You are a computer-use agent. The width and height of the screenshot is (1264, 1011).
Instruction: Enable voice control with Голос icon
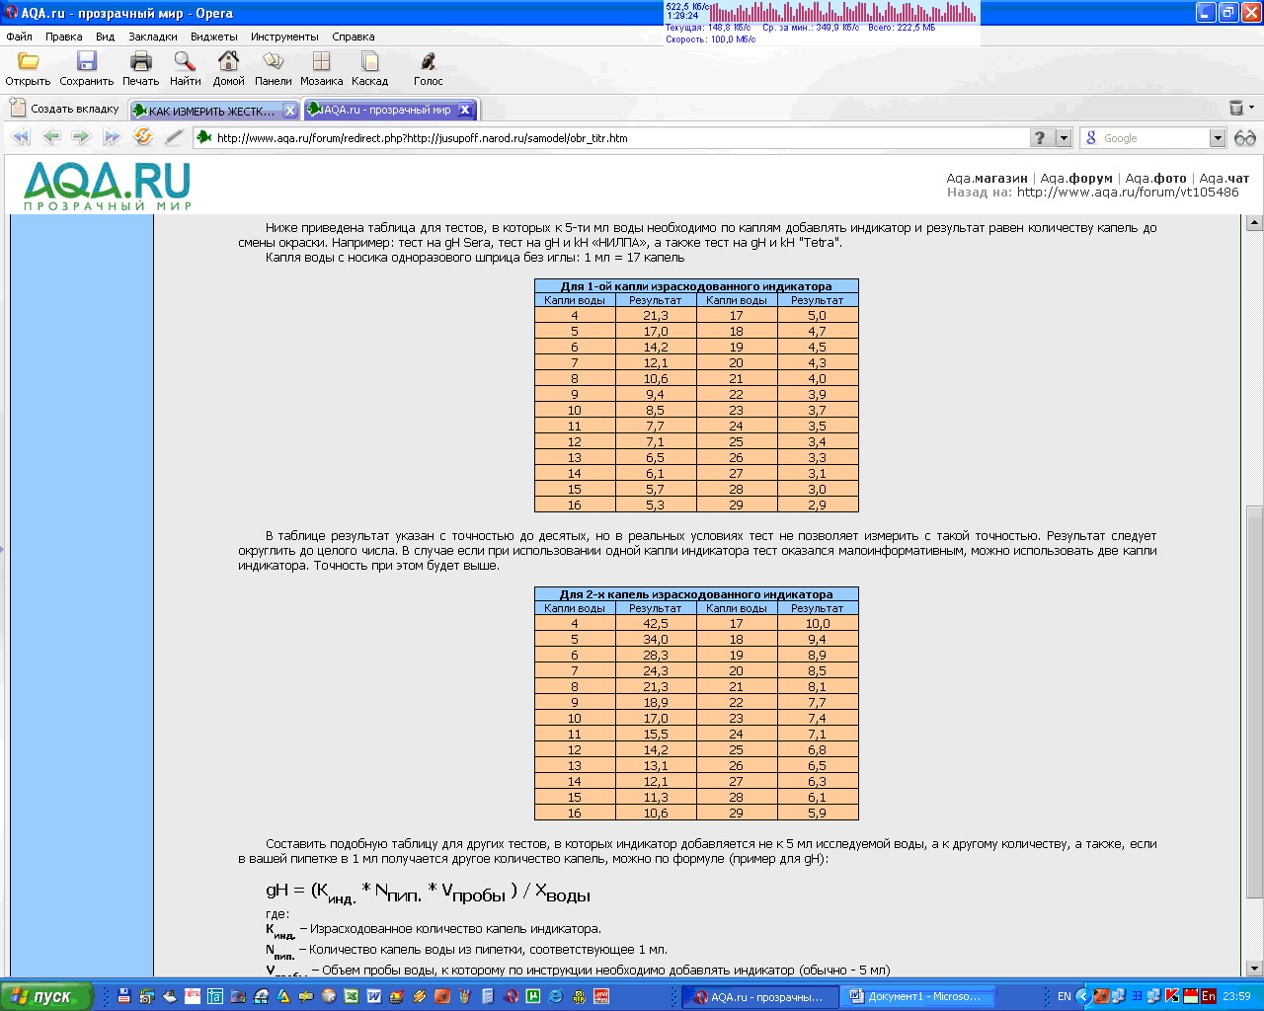tap(428, 62)
